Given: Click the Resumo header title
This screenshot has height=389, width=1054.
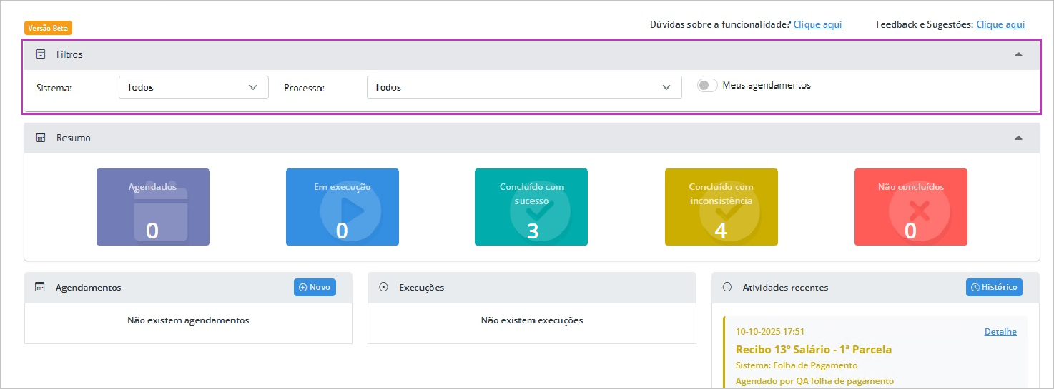Looking at the screenshot, I should click(74, 138).
